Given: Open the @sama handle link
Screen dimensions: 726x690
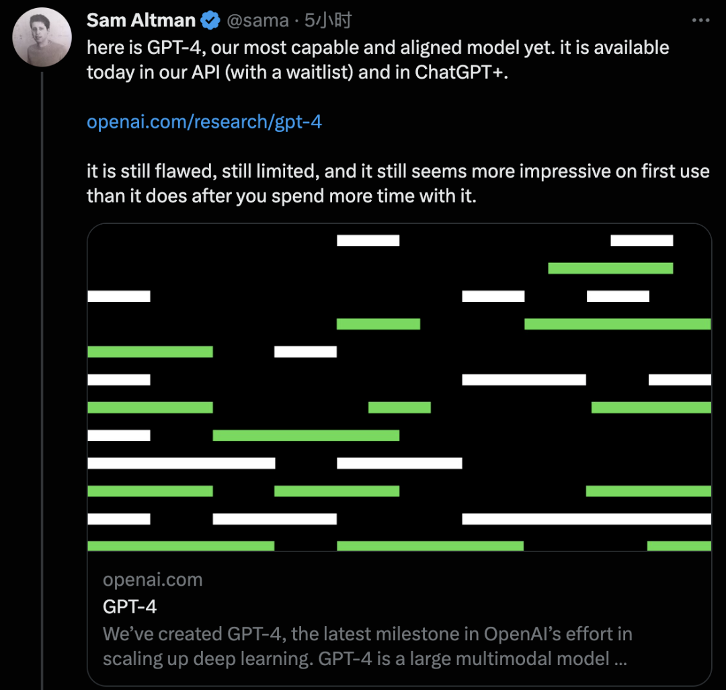Looking at the screenshot, I should [x=258, y=21].
